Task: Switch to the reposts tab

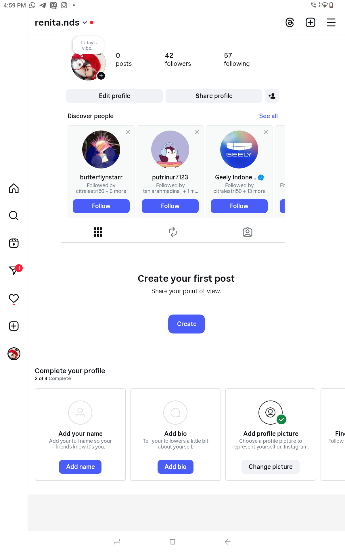Action: 173,232
